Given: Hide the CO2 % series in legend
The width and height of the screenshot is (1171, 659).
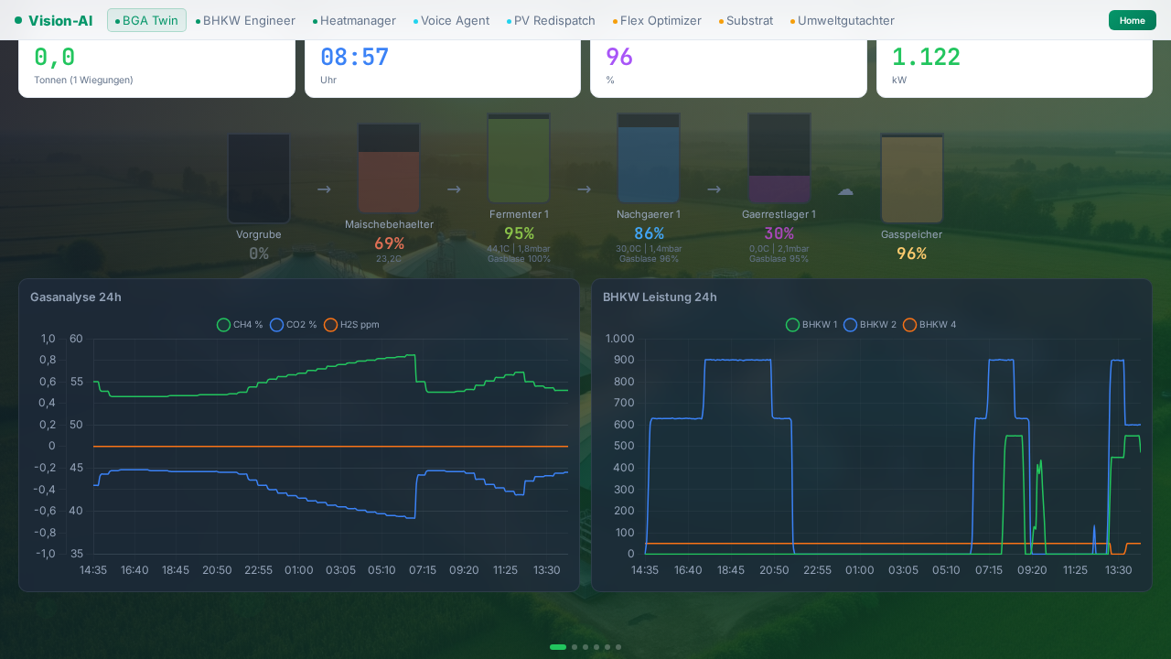Looking at the screenshot, I should (294, 325).
